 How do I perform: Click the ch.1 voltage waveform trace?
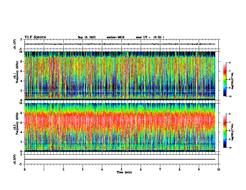click(120, 44)
